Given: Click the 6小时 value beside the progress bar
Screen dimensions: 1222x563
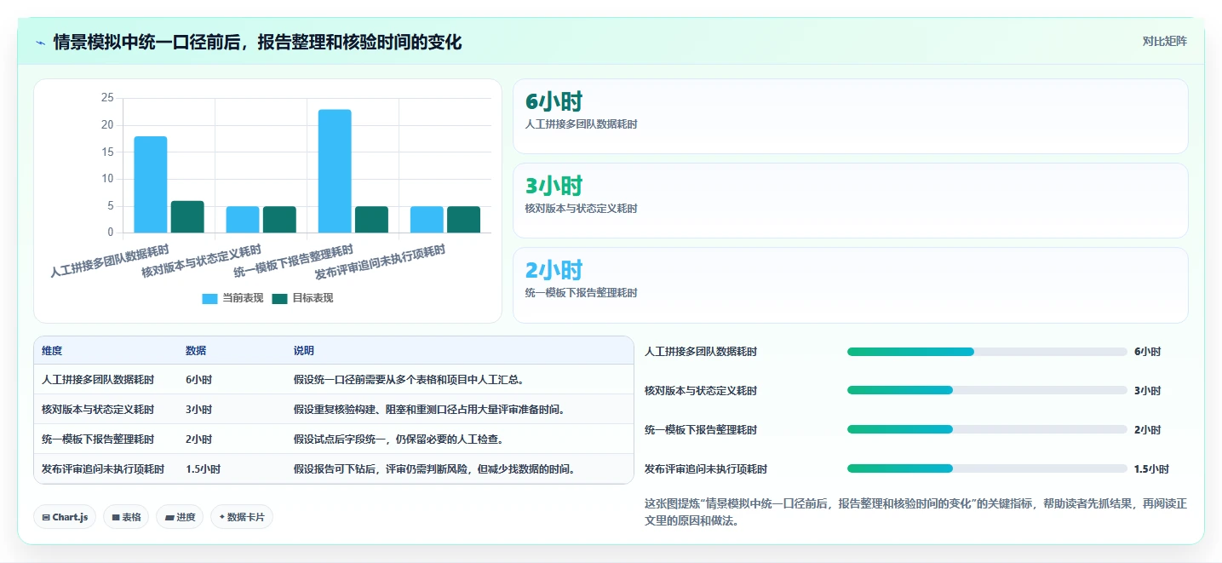Looking at the screenshot, I should (1147, 352).
